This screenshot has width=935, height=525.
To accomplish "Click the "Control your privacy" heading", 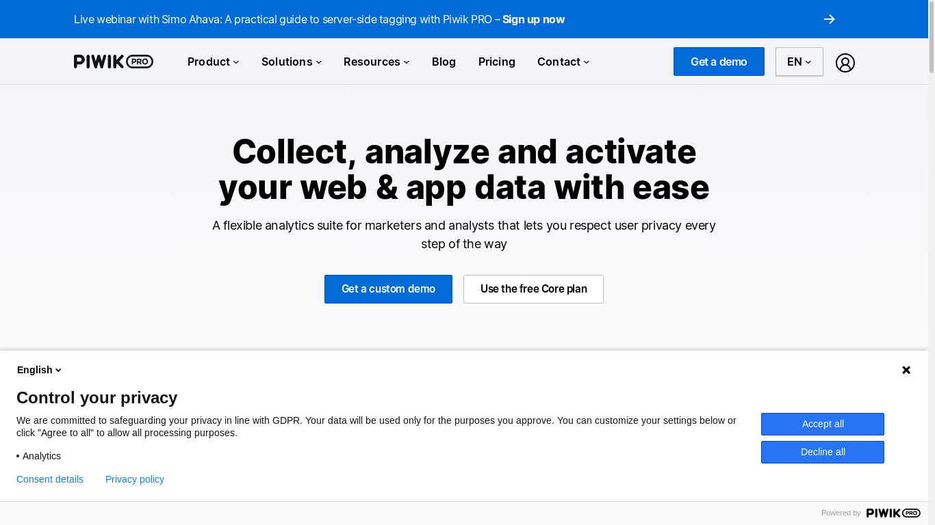I will tap(97, 397).
